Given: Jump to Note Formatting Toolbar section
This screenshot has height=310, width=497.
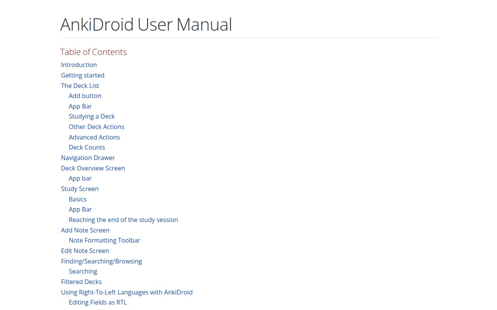Looking at the screenshot, I should (x=104, y=240).
